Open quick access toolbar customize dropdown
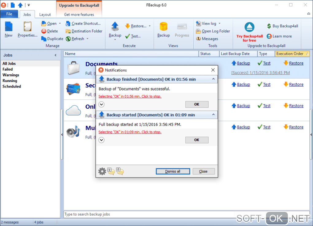This screenshot has height=226, width=313. coord(29,5)
